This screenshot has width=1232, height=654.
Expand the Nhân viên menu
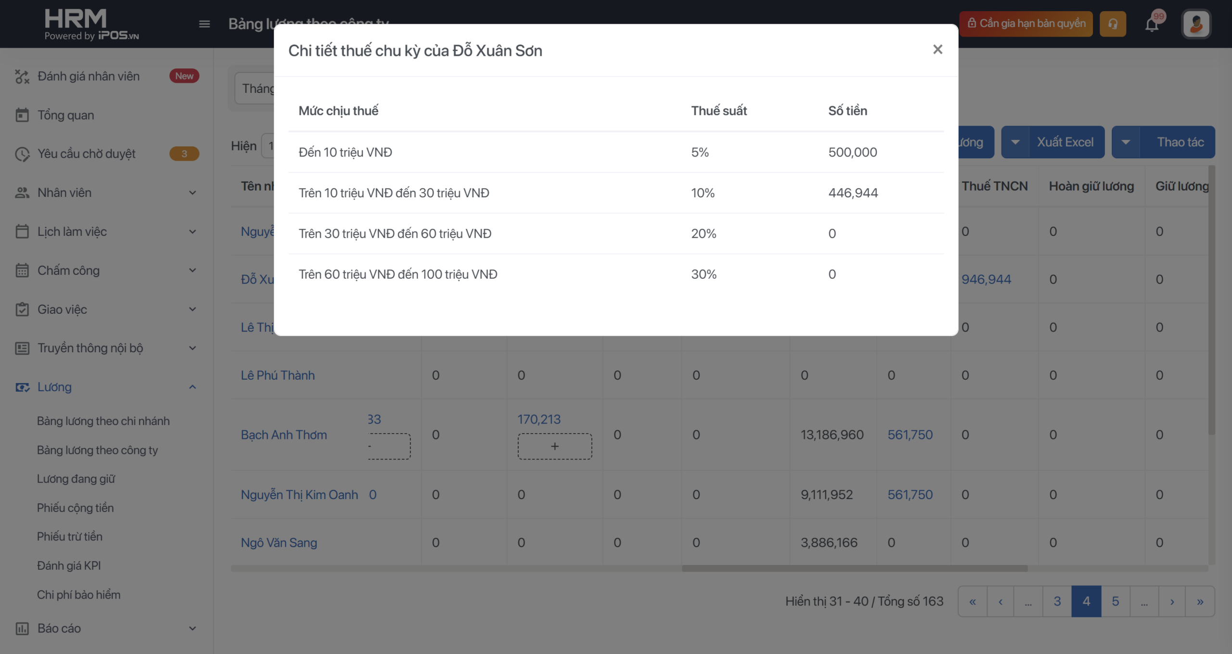click(x=192, y=192)
